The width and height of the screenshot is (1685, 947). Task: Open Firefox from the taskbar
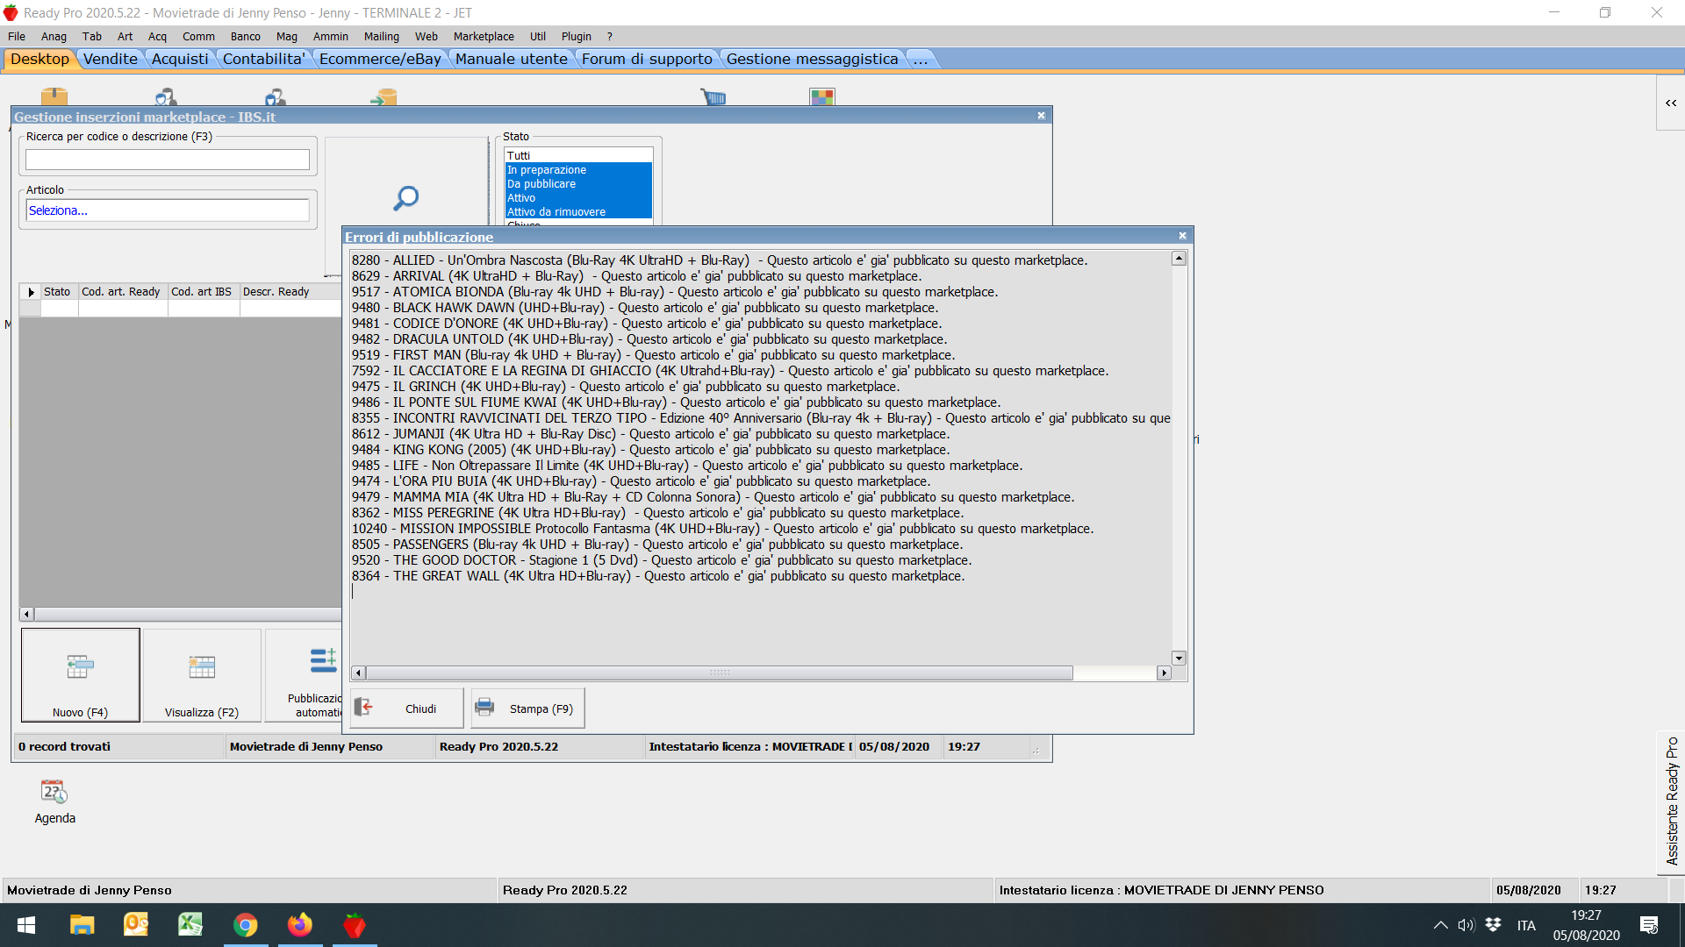pos(300,925)
